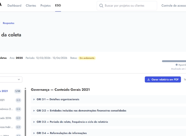
Task: Click download icon in PDF report button
Action: click(x=148, y=79)
